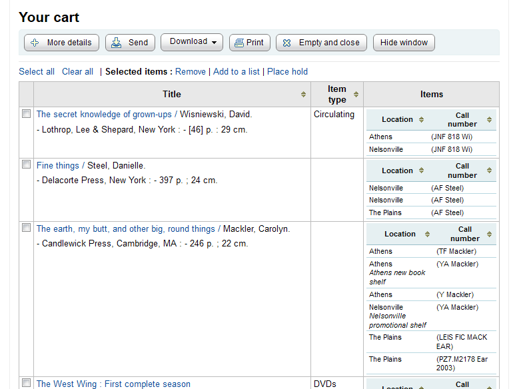Sort Fine things items by Location
The width and height of the screenshot is (519, 389).
click(x=421, y=171)
